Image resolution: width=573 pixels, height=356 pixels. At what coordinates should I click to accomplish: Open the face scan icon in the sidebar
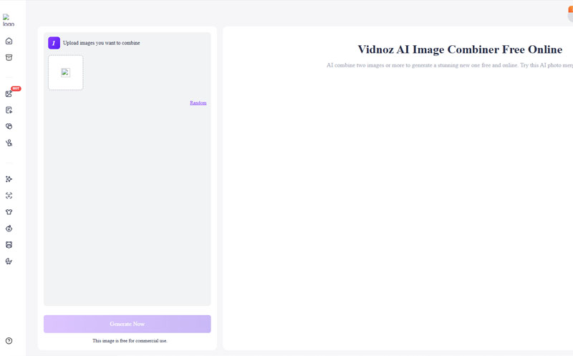[9, 196]
